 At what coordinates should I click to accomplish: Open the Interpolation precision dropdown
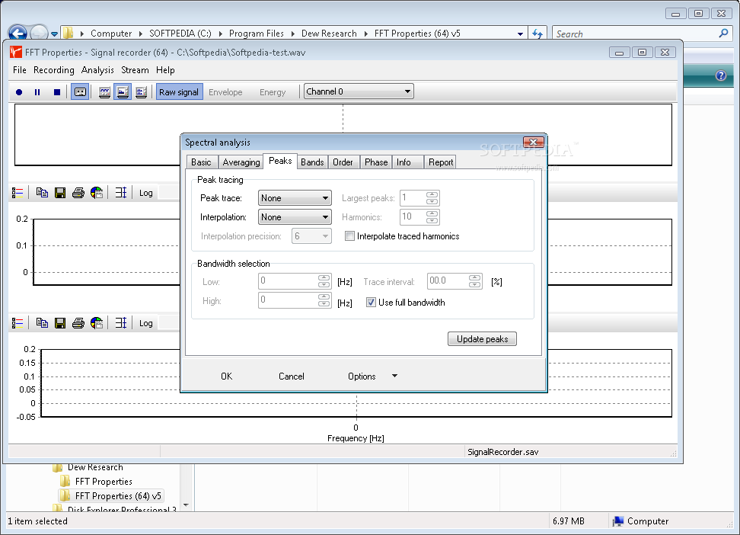tap(311, 235)
